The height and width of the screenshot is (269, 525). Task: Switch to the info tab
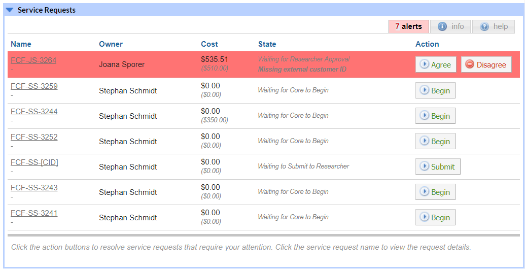pos(450,26)
